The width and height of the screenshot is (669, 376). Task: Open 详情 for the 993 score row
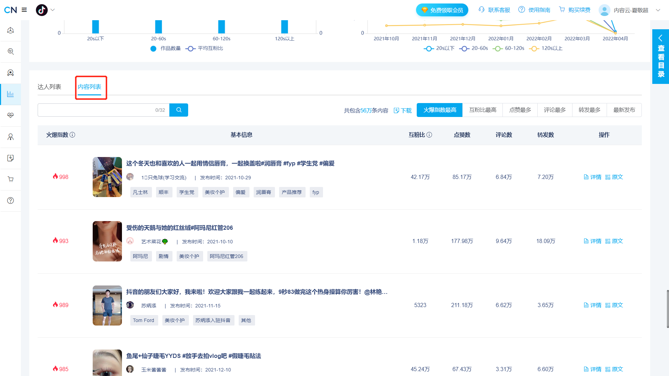593,241
